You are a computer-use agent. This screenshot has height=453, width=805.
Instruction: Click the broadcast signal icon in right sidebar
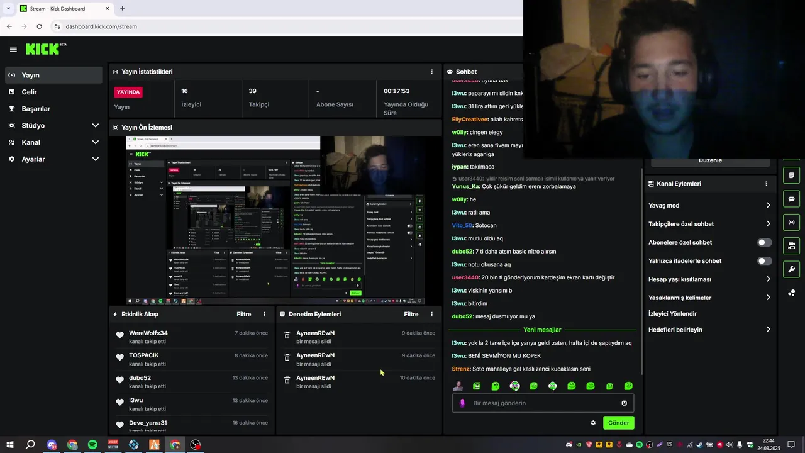pos(791,222)
